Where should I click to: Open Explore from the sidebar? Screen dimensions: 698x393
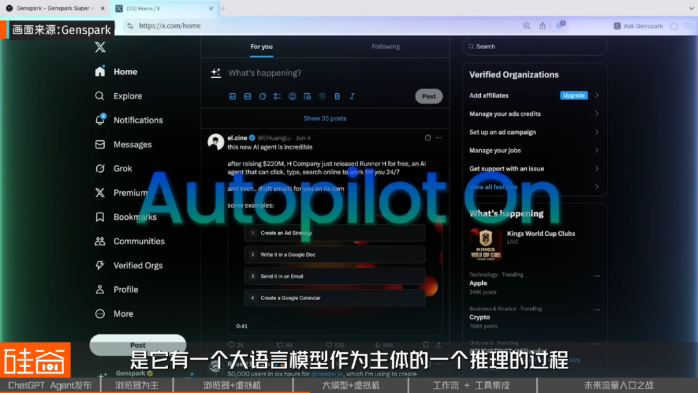(x=118, y=96)
